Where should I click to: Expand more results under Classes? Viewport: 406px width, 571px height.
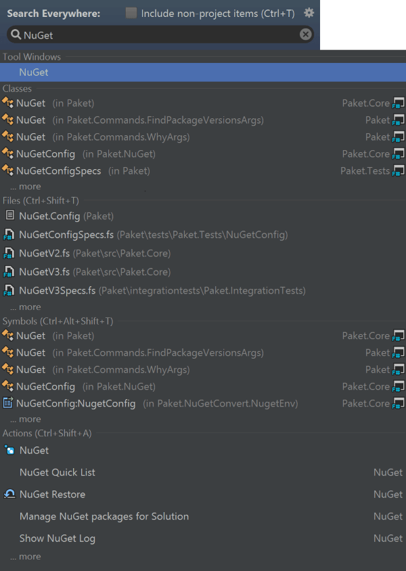tap(24, 186)
